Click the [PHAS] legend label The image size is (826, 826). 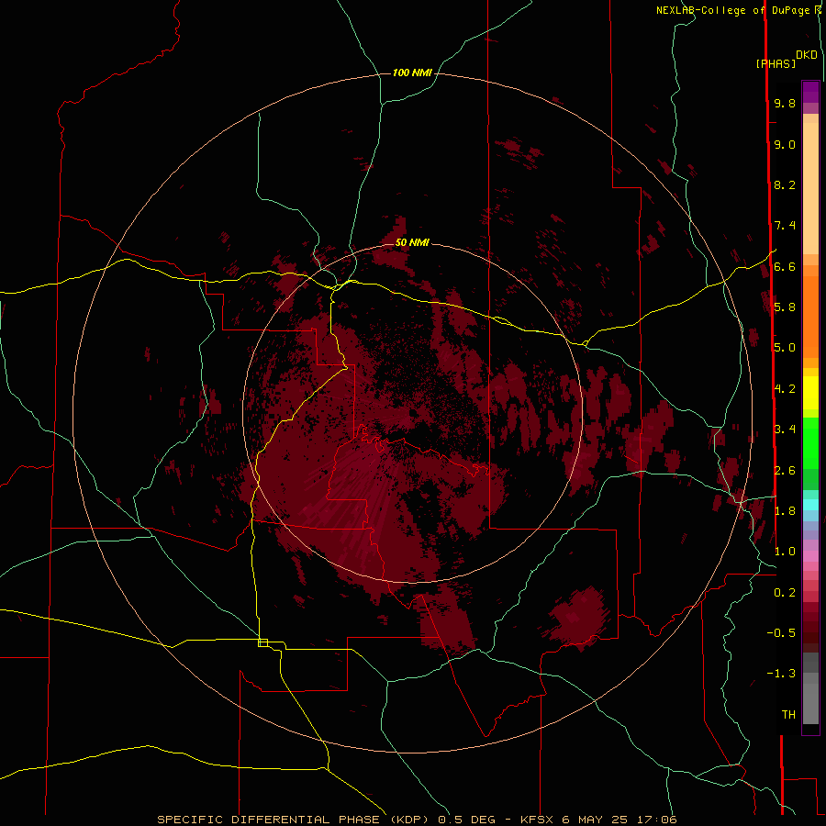pyautogui.click(x=776, y=63)
